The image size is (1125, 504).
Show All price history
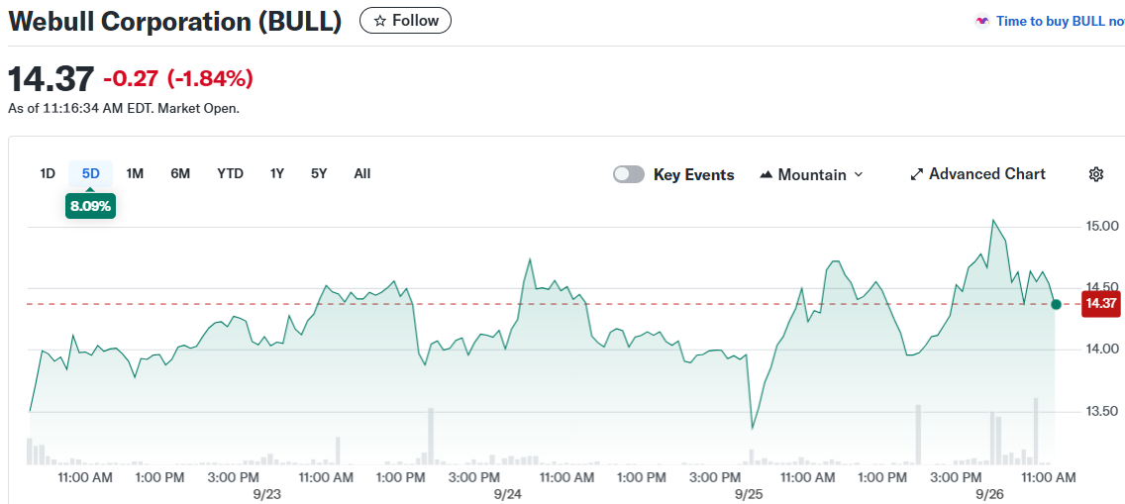pyautogui.click(x=362, y=173)
